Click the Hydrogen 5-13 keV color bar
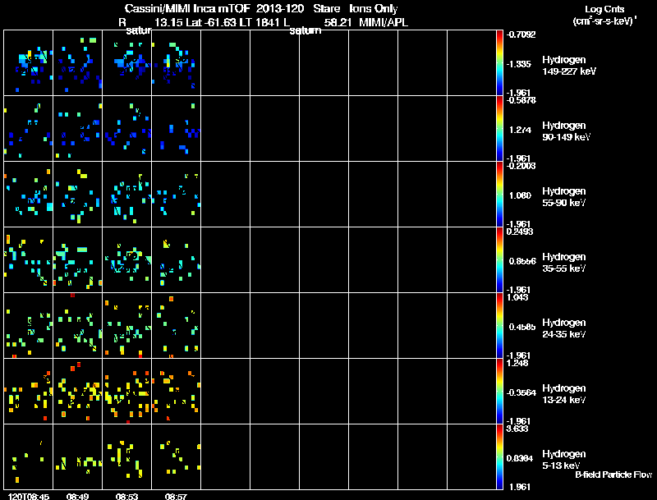 [x=499, y=457]
